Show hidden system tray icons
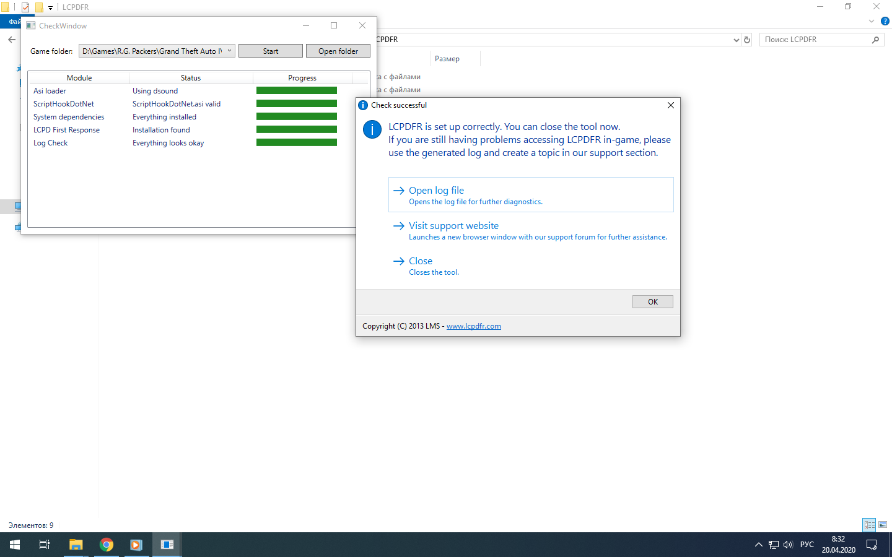Image resolution: width=892 pixels, height=557 pixels. point(759,545)
